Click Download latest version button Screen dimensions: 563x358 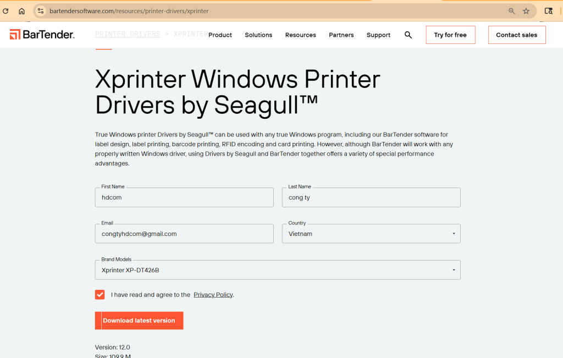(139, 320)
